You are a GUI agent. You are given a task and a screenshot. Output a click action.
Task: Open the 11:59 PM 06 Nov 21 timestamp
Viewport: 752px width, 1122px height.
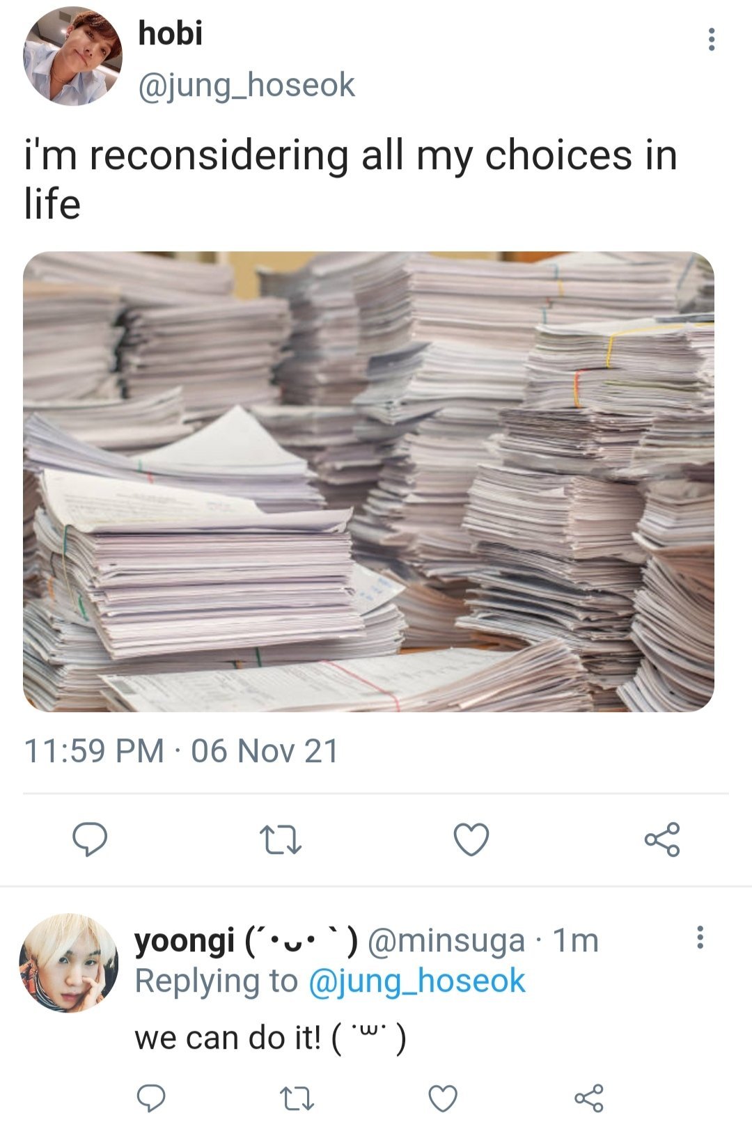181,751
